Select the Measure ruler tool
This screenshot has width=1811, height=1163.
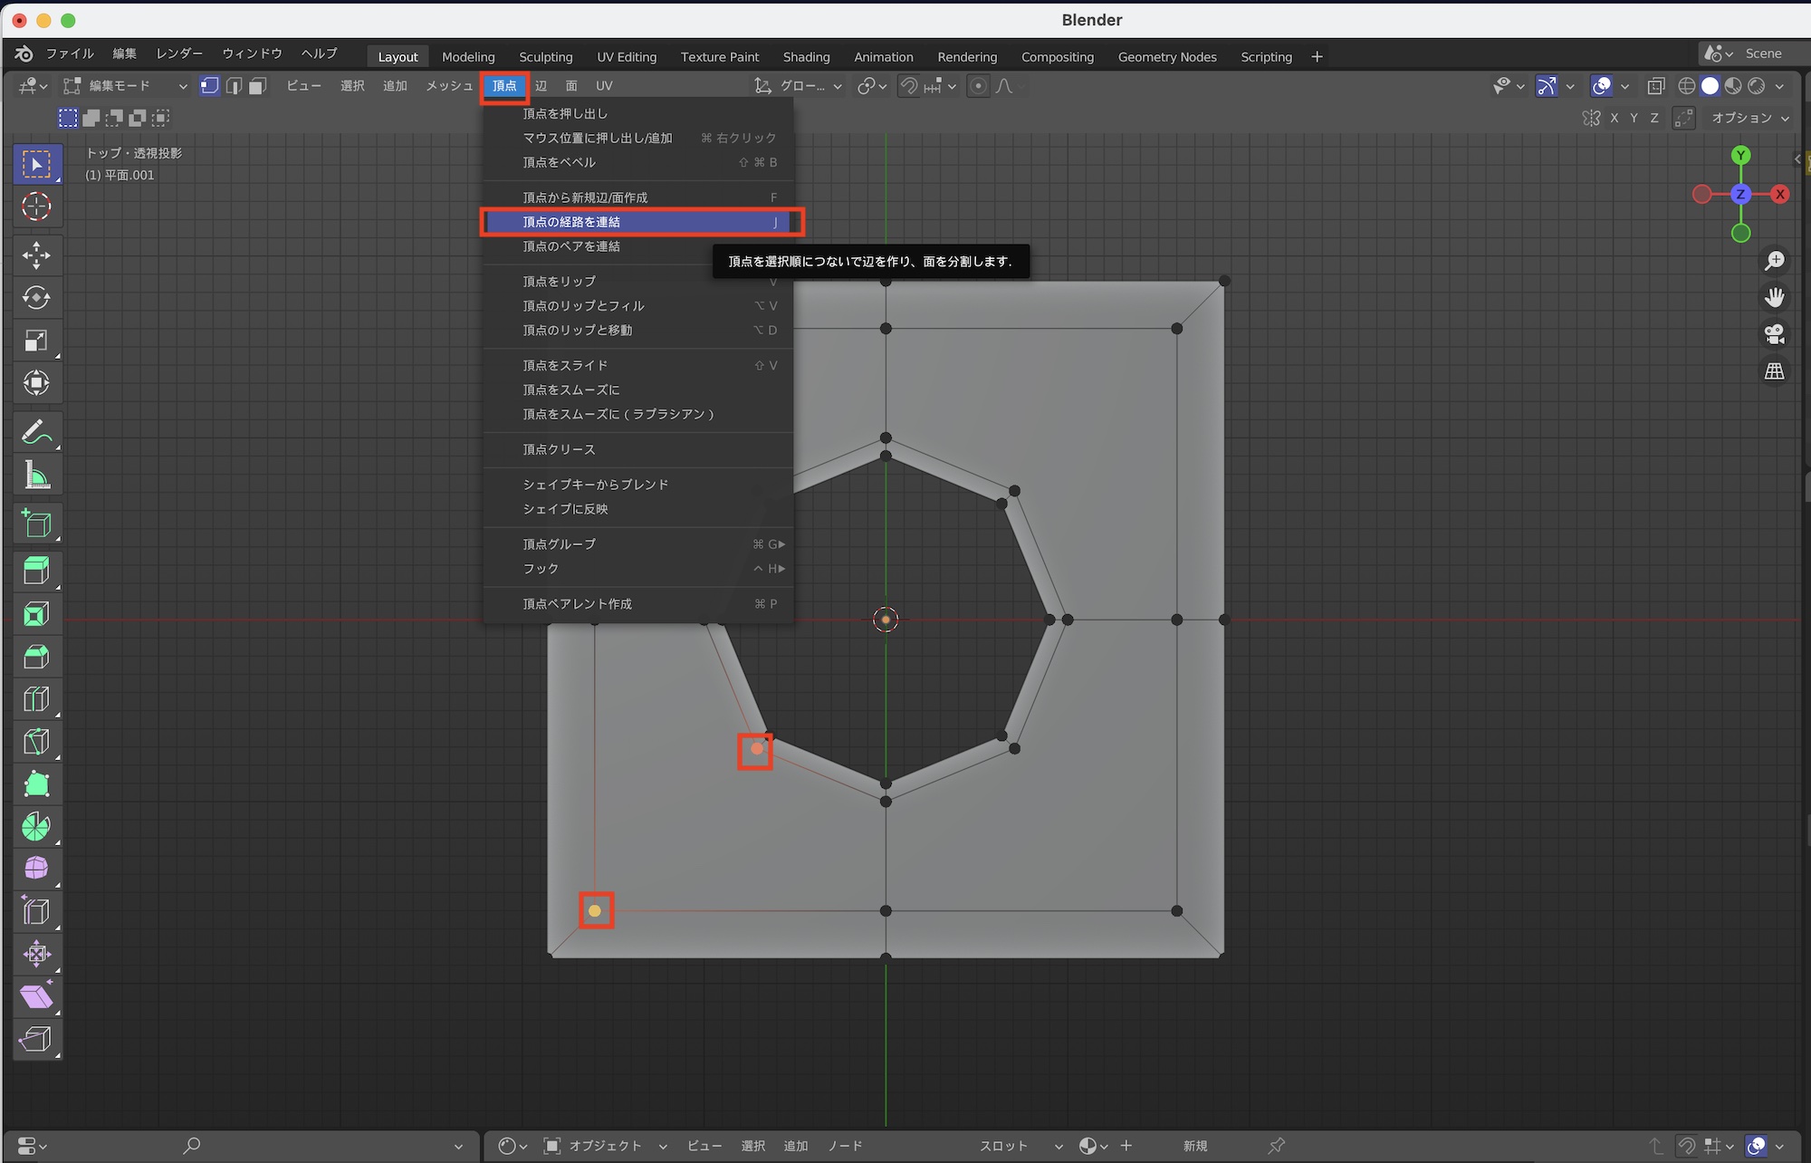coord(36,474)
